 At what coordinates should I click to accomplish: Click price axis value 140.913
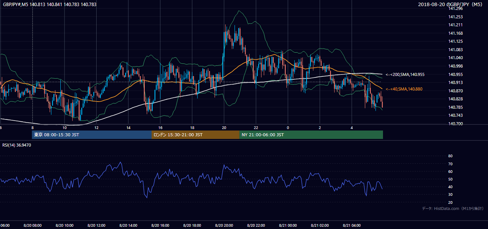point(456,82)
